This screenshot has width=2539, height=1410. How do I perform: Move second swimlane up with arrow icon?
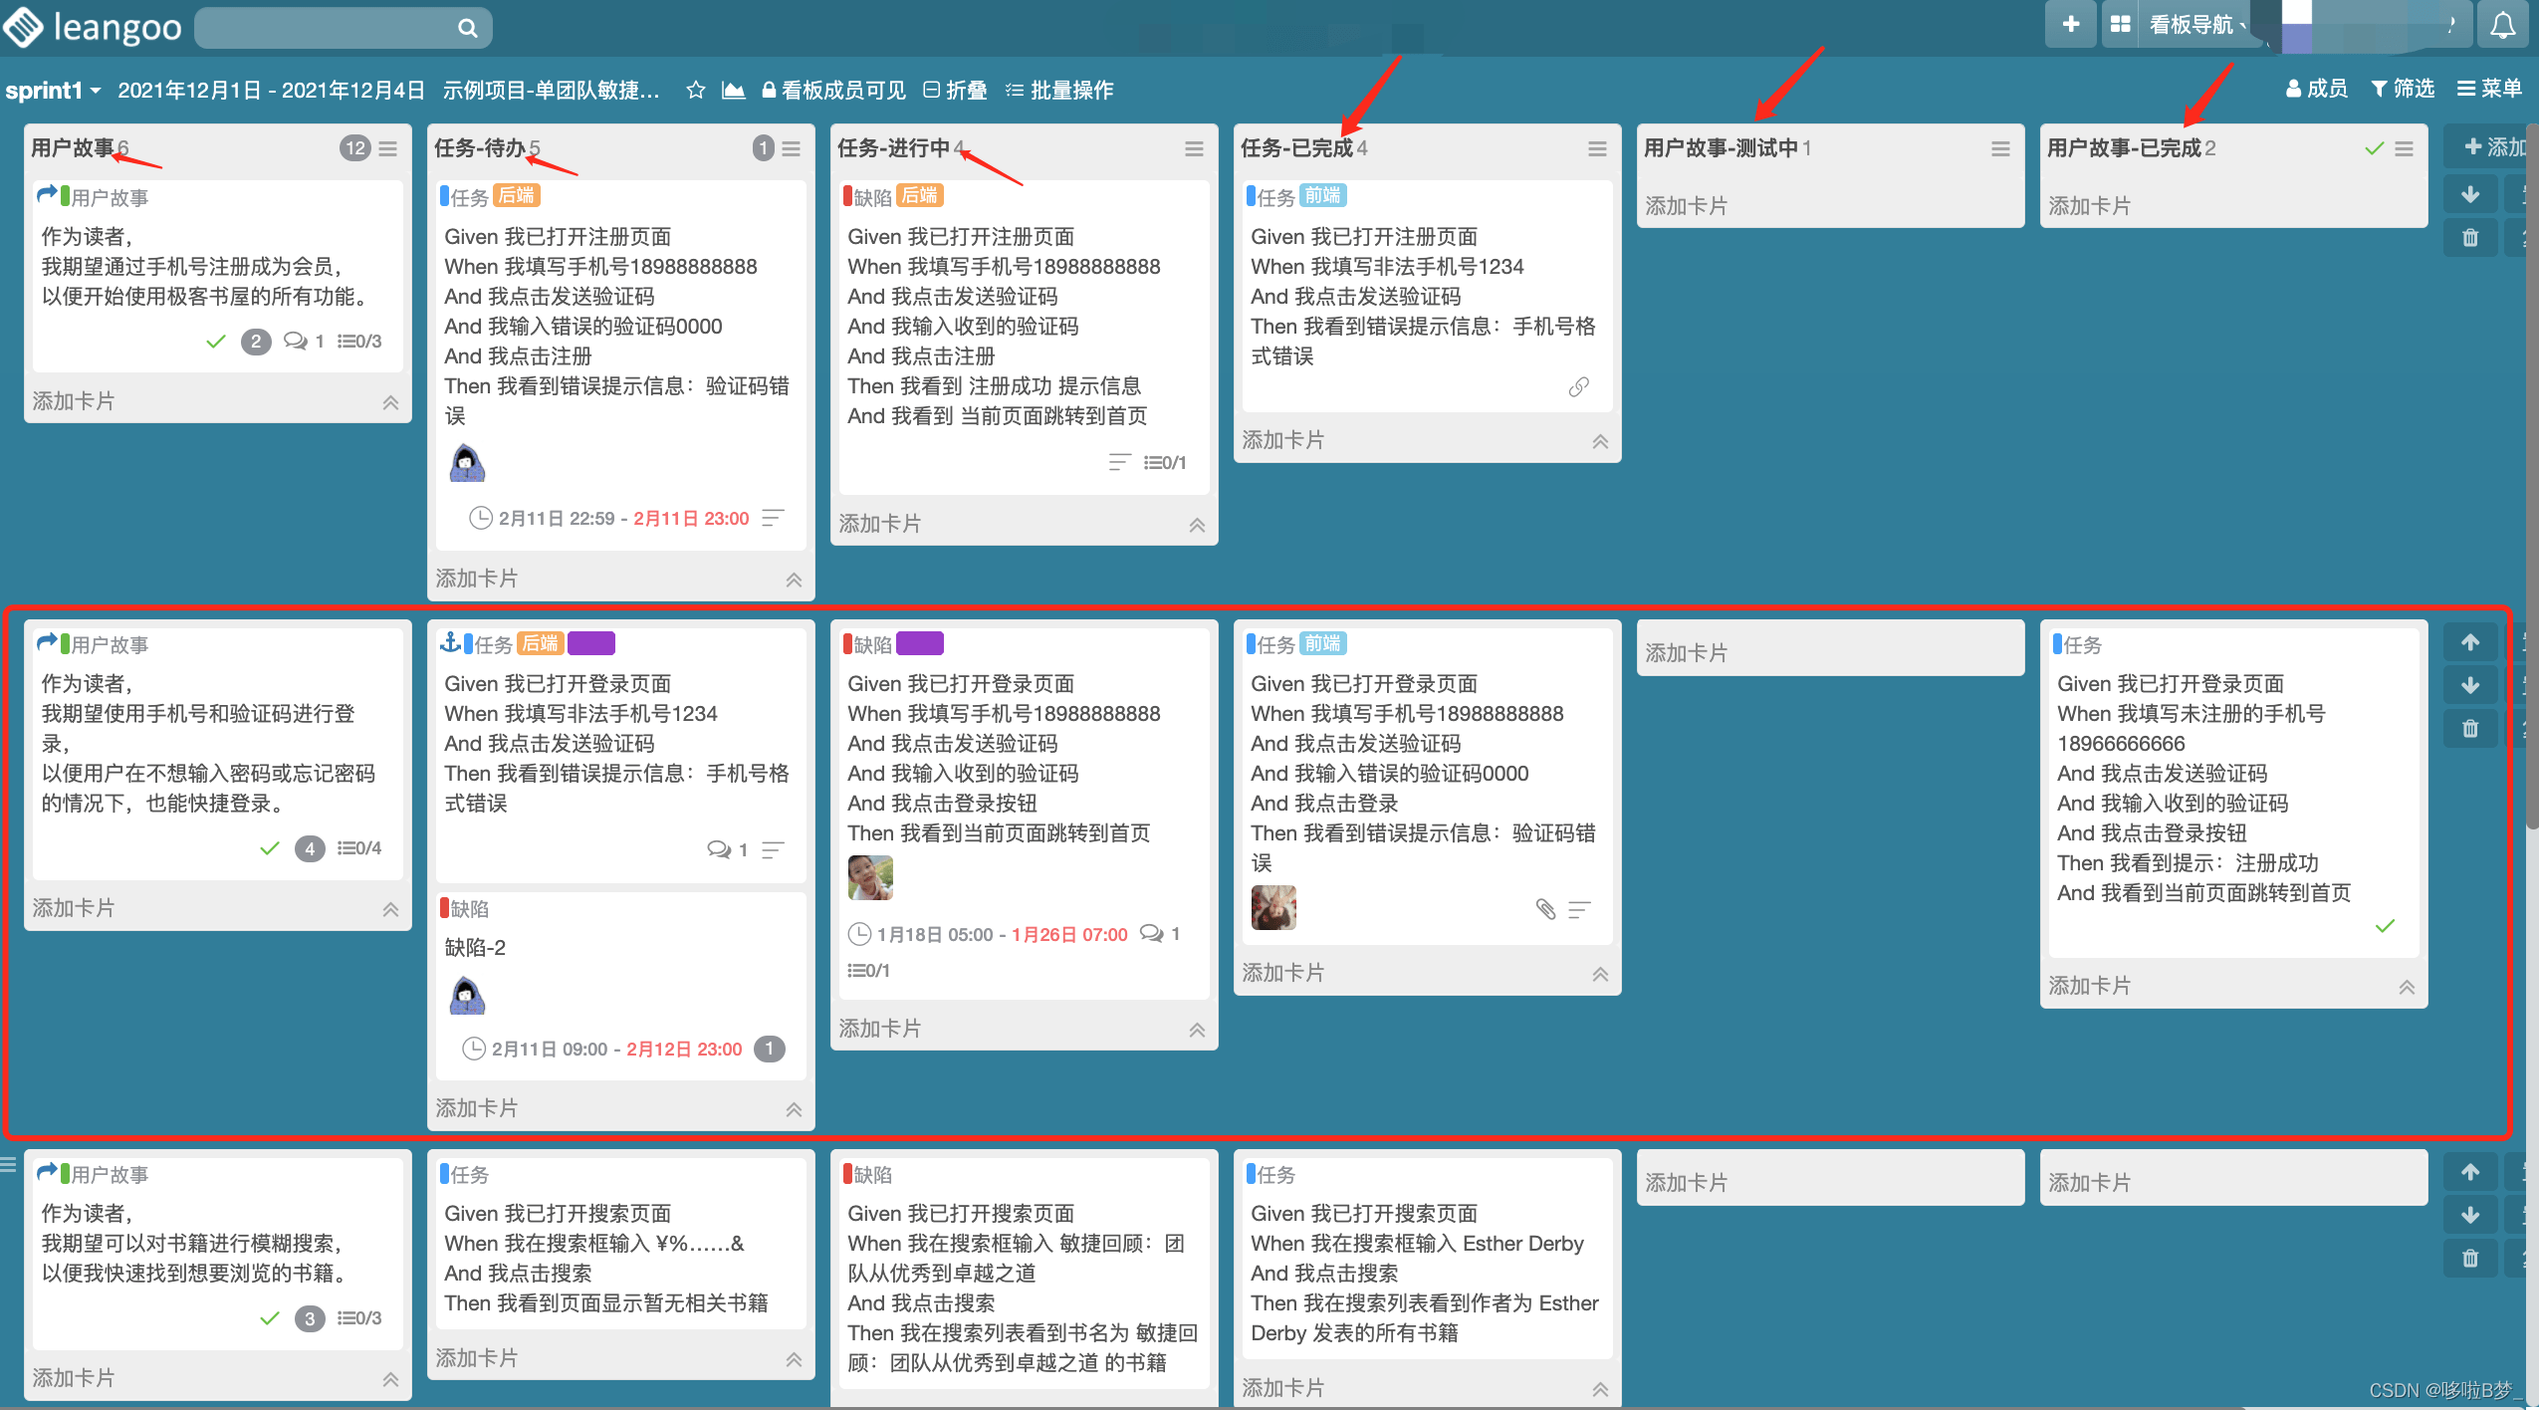tap(2470, 642)
